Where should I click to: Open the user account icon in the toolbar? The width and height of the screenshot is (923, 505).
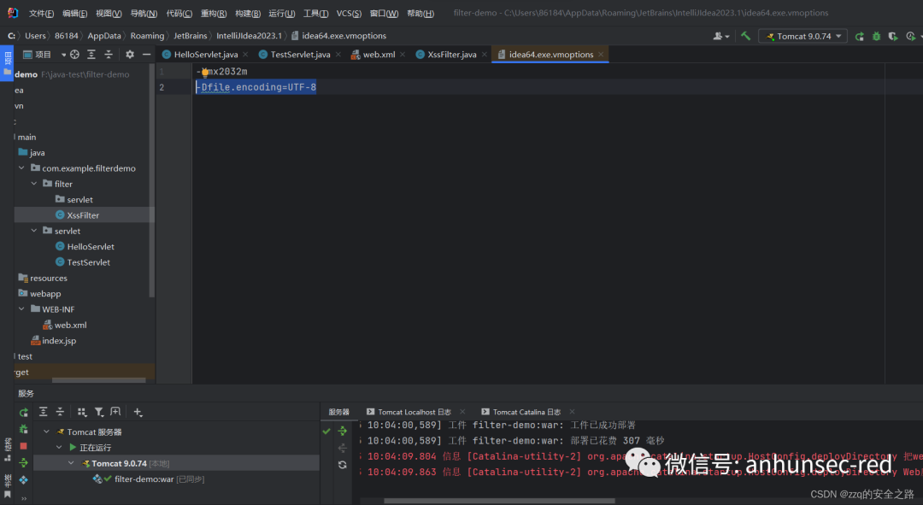click(x=721, y=36)
